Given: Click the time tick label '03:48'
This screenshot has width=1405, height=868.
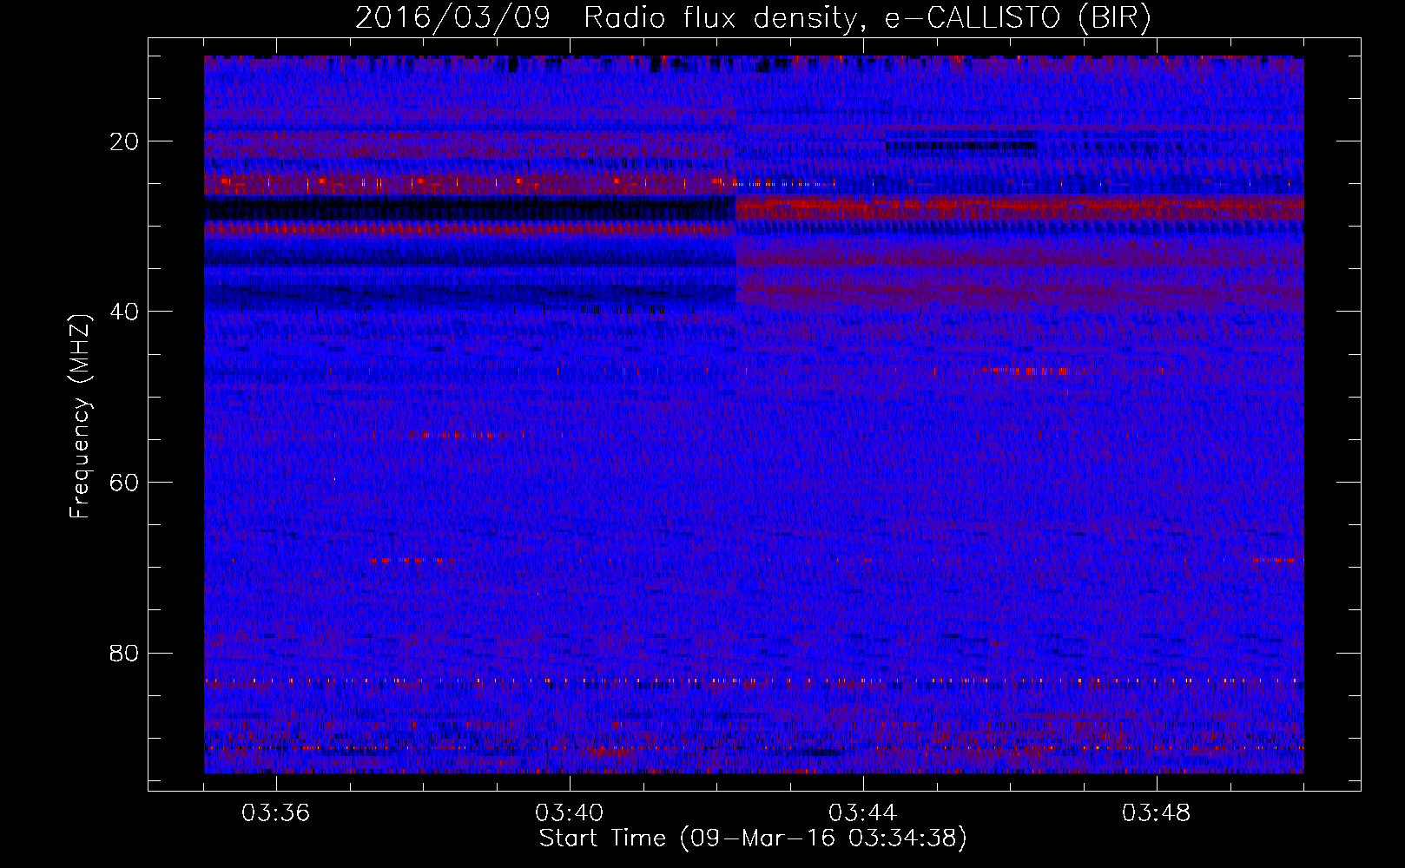Looking at the screenshot, I should click(1157, 813).
